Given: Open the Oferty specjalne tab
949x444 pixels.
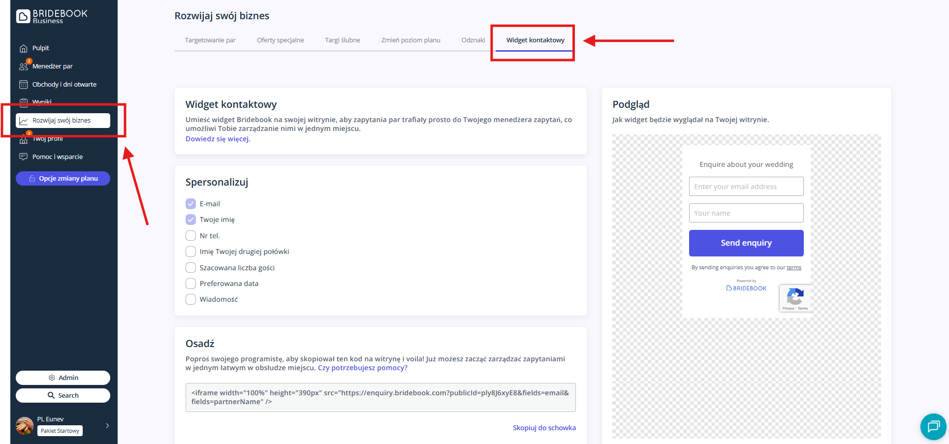Looking at the screenshot, I should pos(280,40).
